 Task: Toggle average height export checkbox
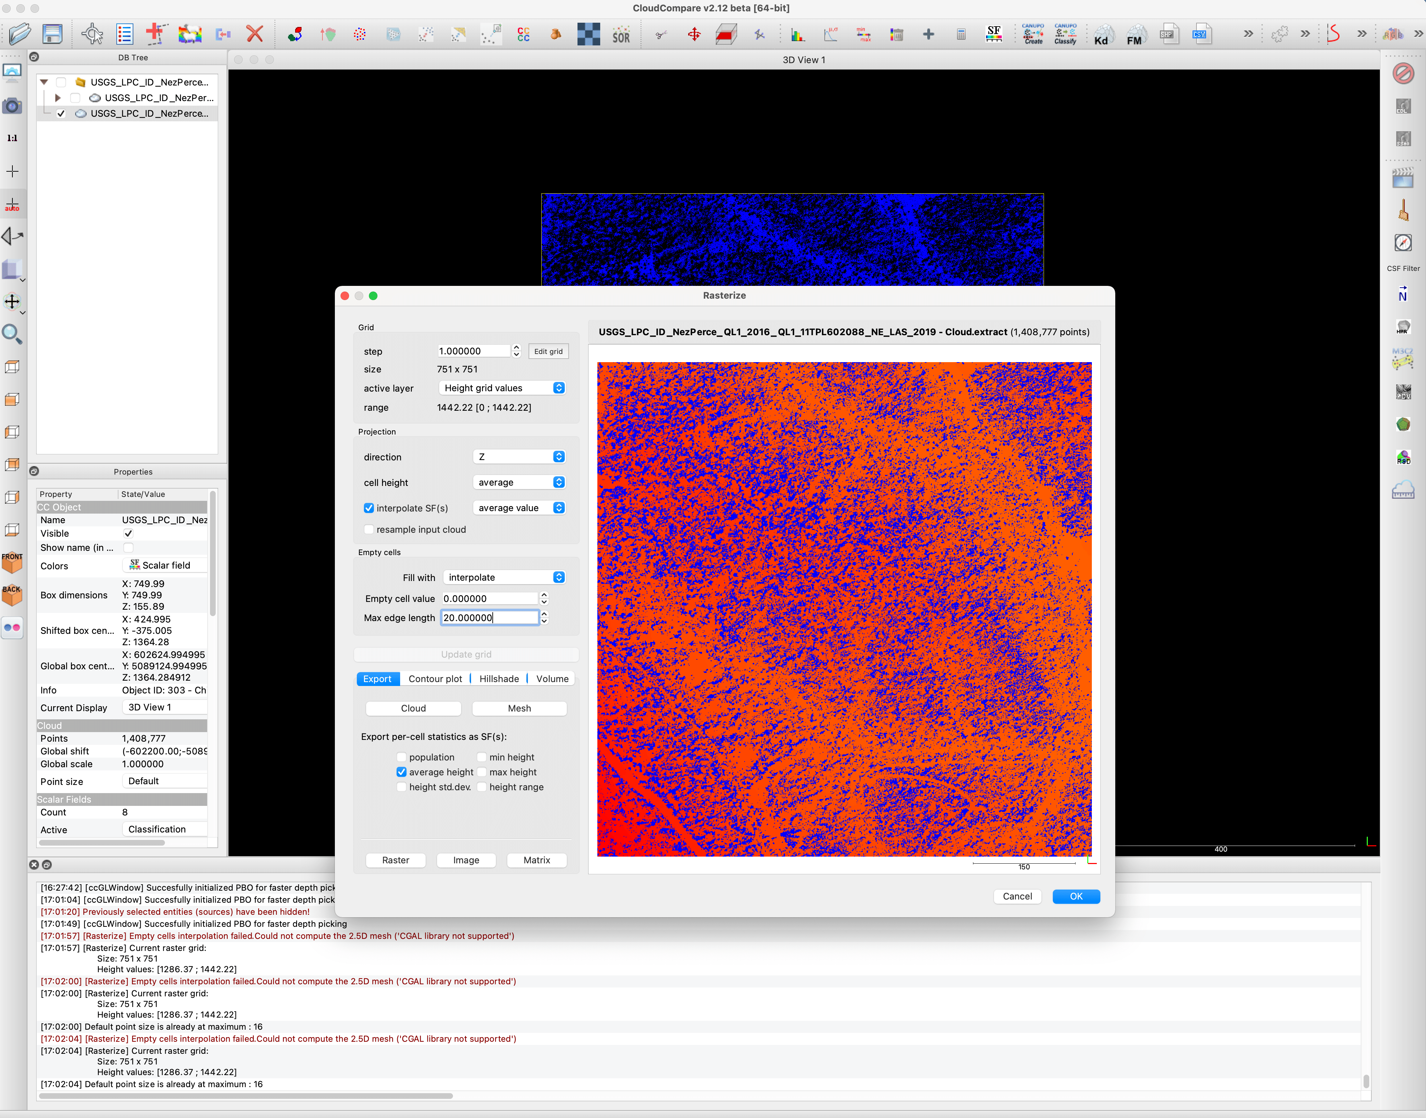(x=402, y=772)
